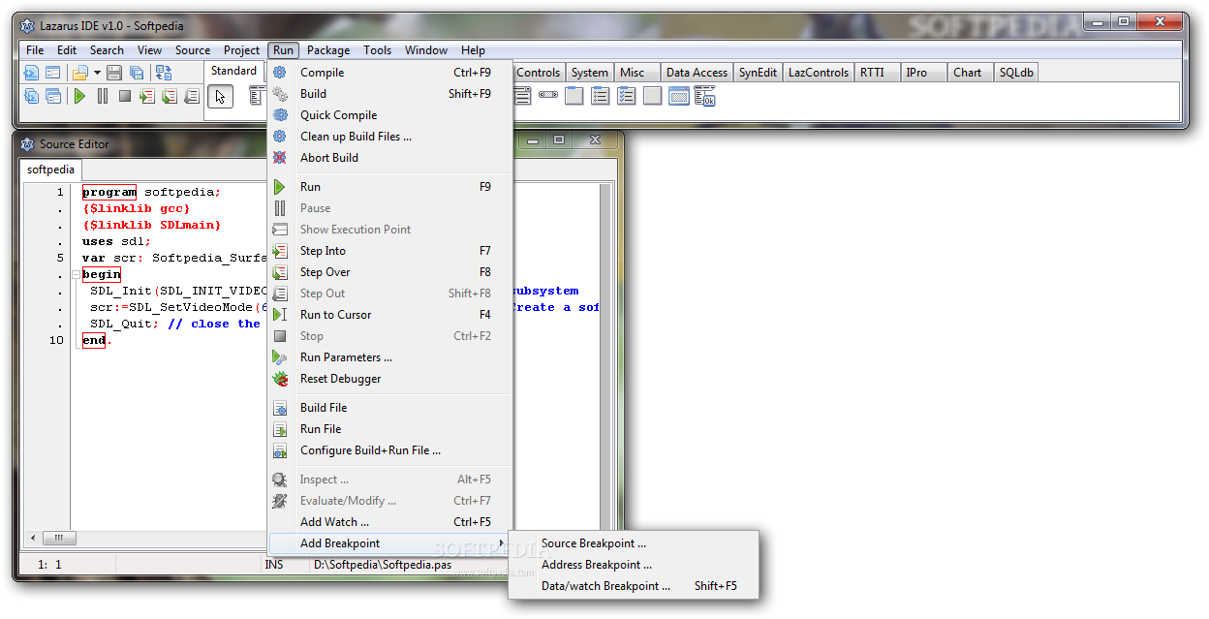Viewport: 1209px width, 619px height.
Task: Click the Pause toolbar icon
Action: pos(103,96)
